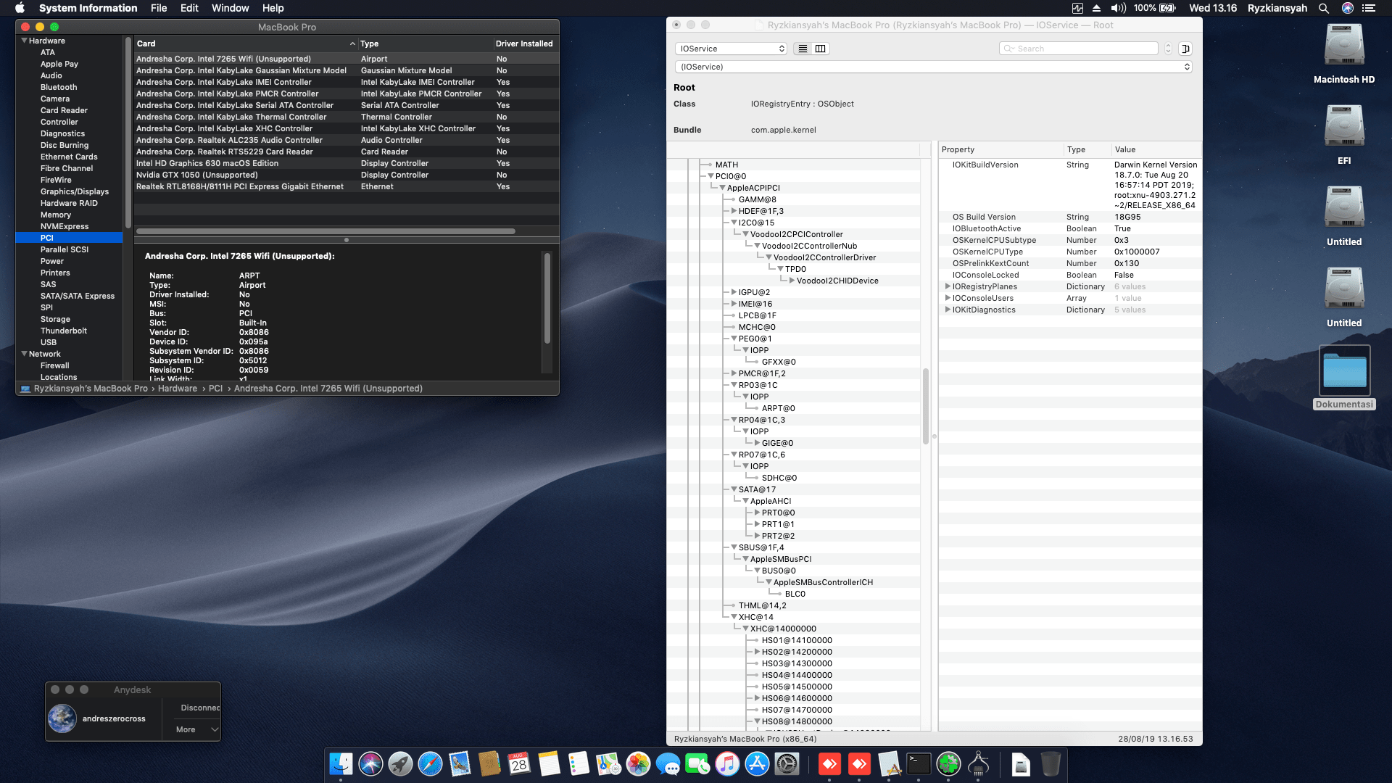Click the Ryzkiansyah user name in menu bar

click(1277, 8)
